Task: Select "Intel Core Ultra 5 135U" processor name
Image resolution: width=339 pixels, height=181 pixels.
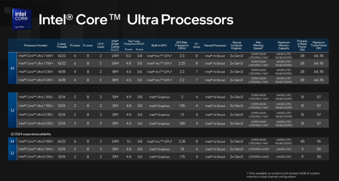Action: (36, 114)
